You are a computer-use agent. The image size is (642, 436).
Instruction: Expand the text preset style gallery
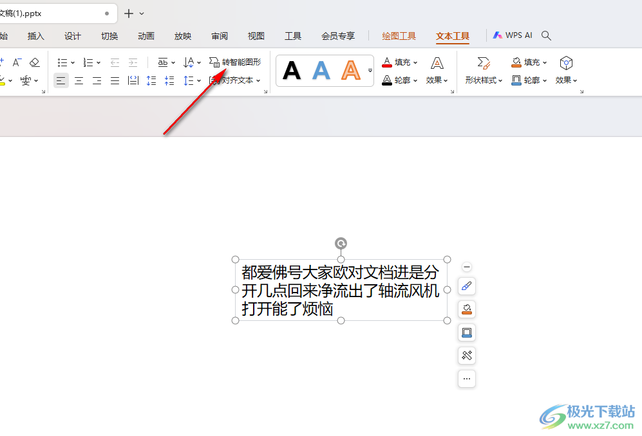(370, 70)
